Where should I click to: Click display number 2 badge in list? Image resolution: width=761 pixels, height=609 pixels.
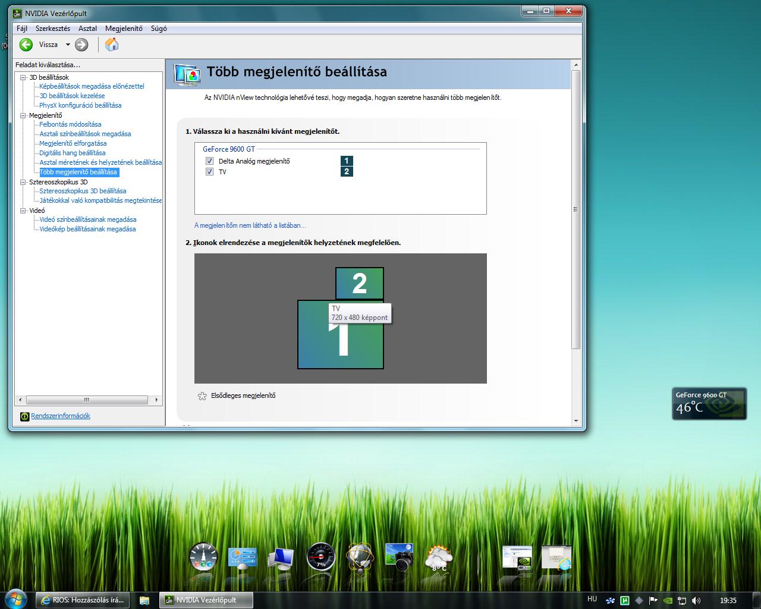pos(347,171)
